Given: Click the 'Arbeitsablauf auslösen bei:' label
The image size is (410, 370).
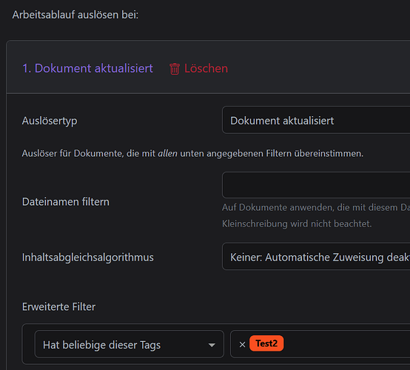Looking at the screenshot, I should point(75,15).
